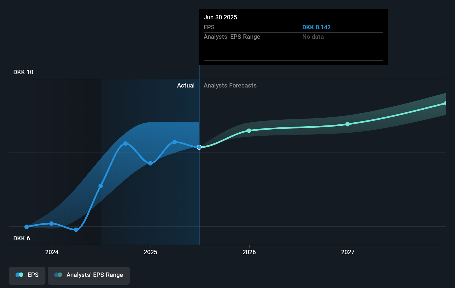
Task: Click the lowest EPS data point in early 2024
Action: point(76,230)
